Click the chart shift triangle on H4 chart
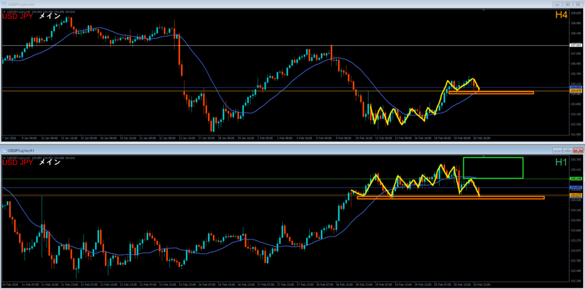The image size is (585, 289). click(484, 10)
